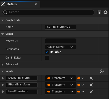Close the Details tab
Viewport: 109px width, 99px height.
click(x=36, y=4)
